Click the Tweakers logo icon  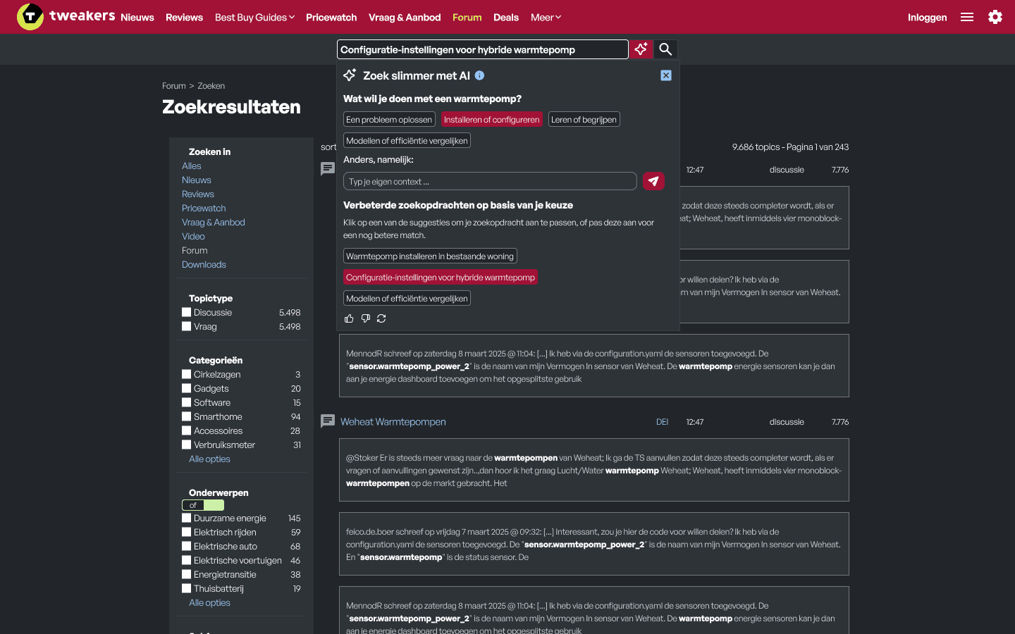click(30, 16)
